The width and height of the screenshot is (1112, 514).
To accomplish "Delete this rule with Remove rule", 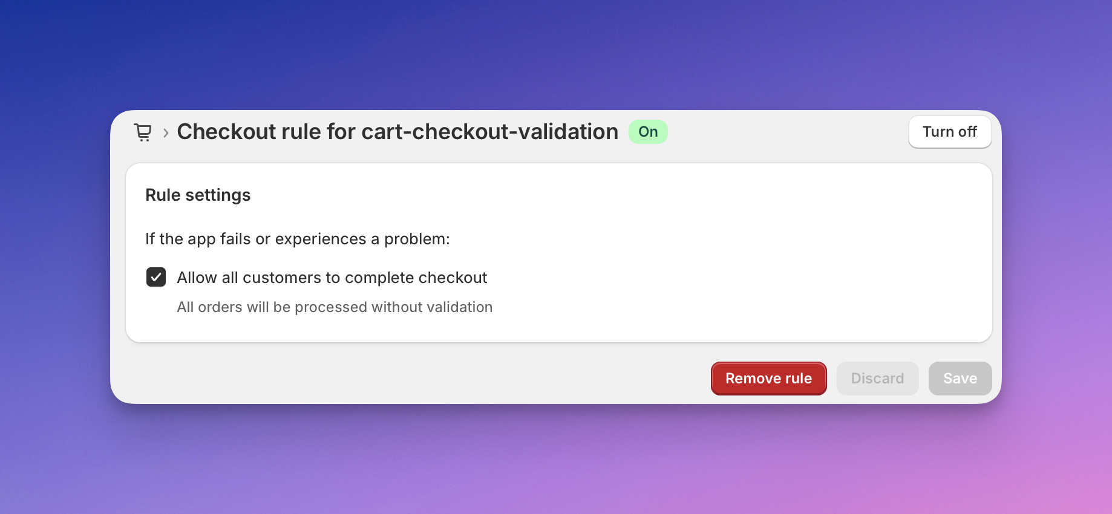I will click(768, 379).
